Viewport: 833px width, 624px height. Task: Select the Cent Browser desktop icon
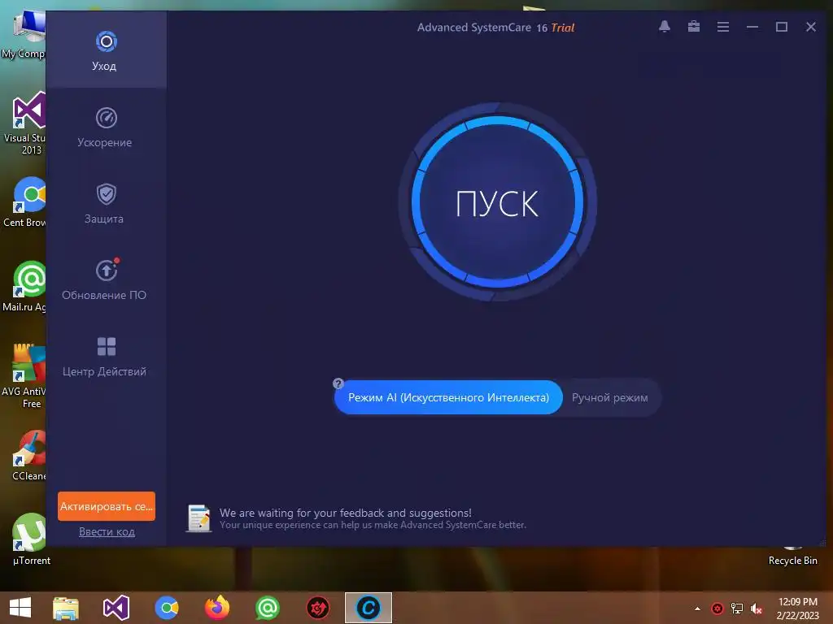coord(24,202)
